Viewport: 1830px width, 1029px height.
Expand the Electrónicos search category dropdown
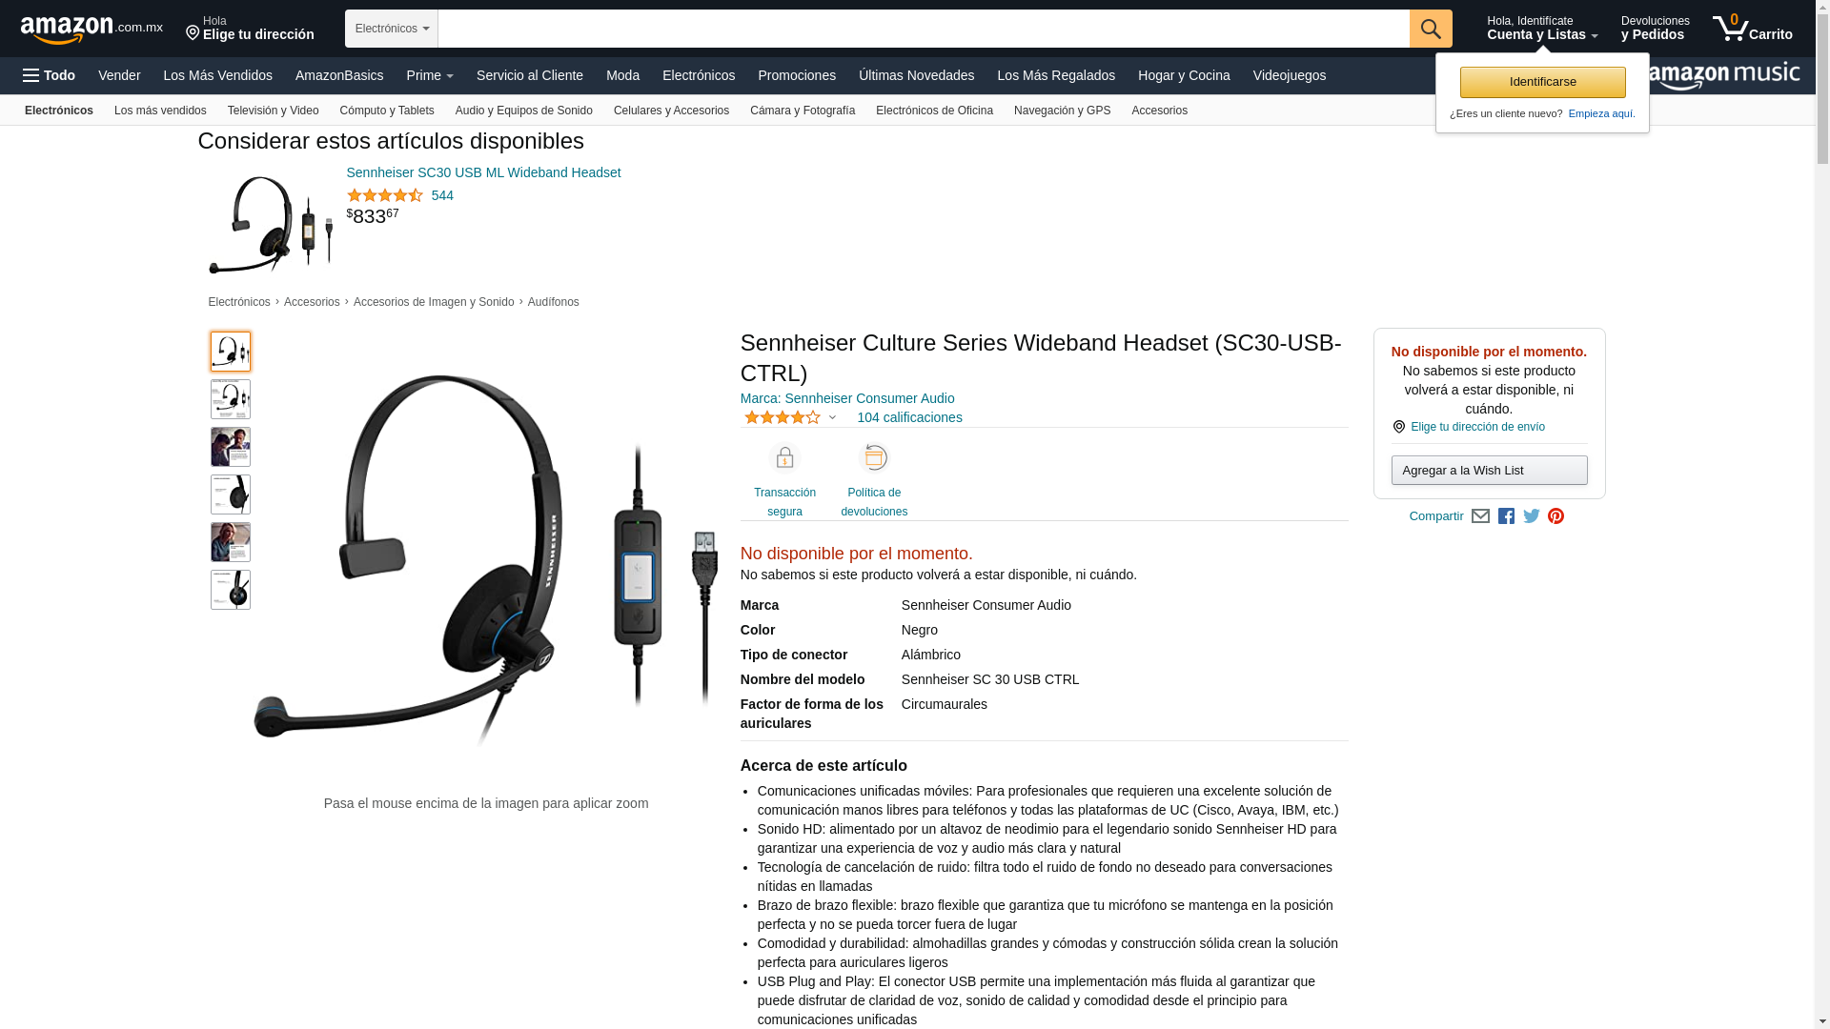392,29
